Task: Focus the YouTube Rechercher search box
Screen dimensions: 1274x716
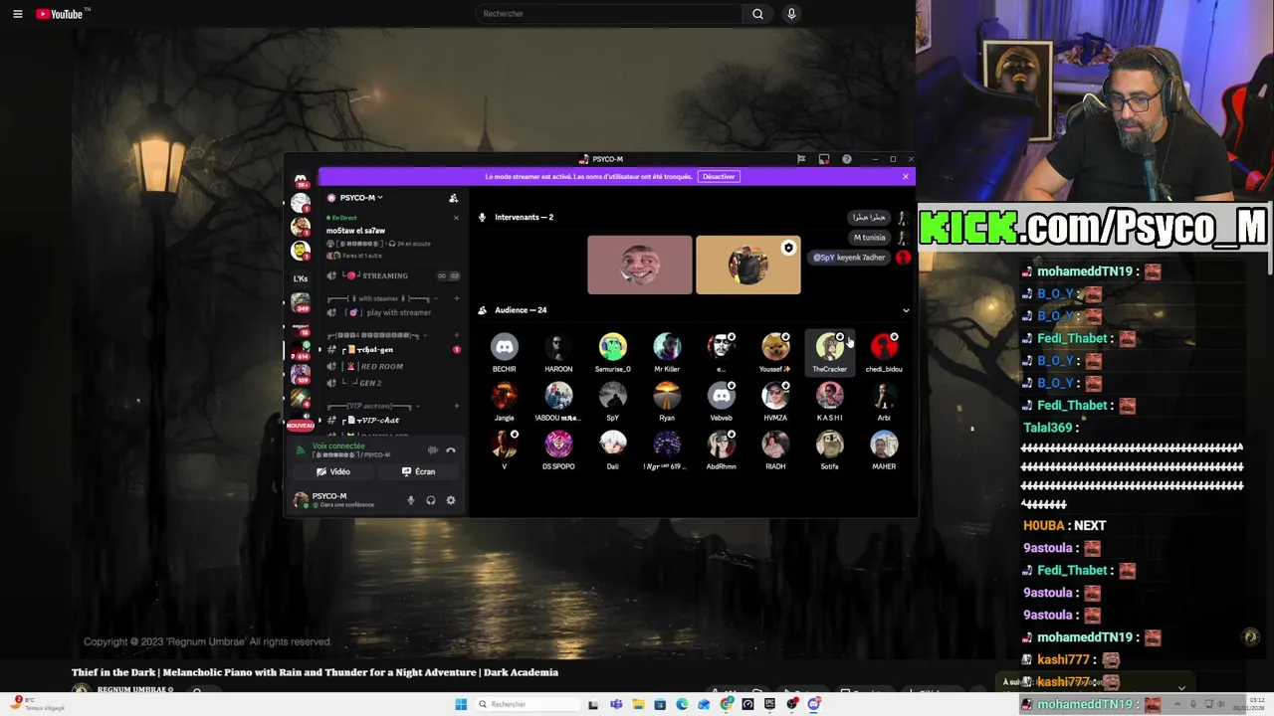Action: click(608, 14)
